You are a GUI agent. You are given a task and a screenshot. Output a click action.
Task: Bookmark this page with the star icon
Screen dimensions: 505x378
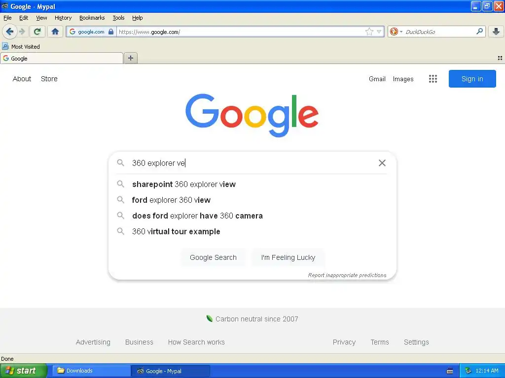[x=369, y=31]
